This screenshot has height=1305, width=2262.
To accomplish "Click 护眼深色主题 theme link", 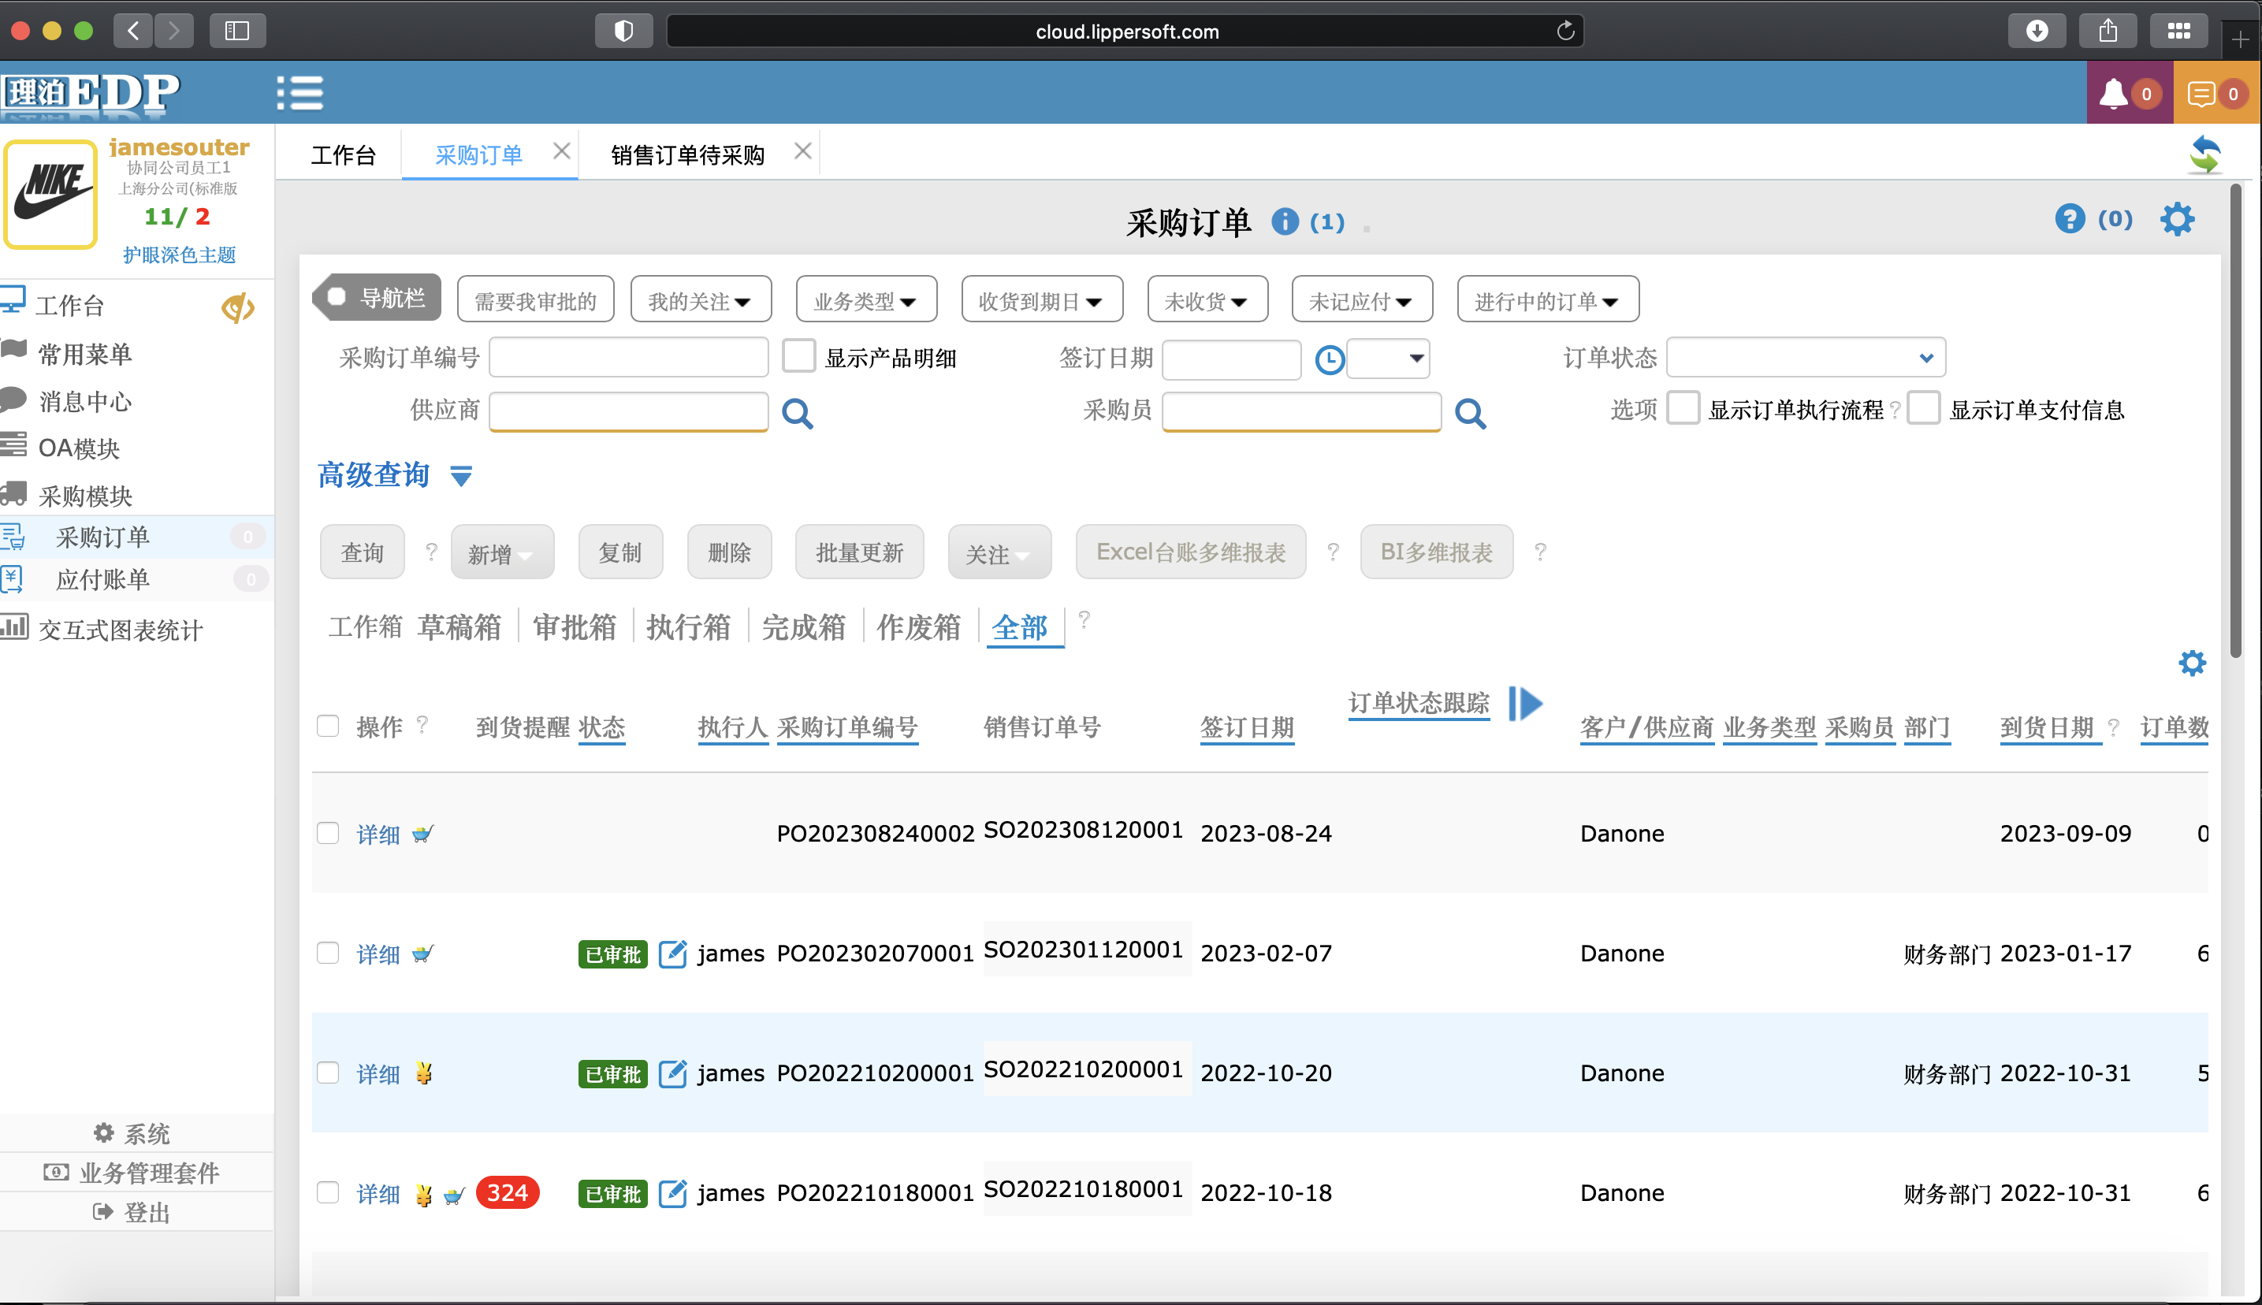I will pos(179,255).
